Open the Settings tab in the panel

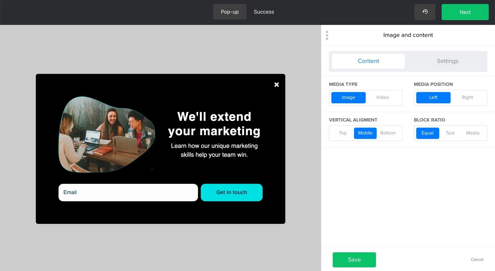pos(447,61)
